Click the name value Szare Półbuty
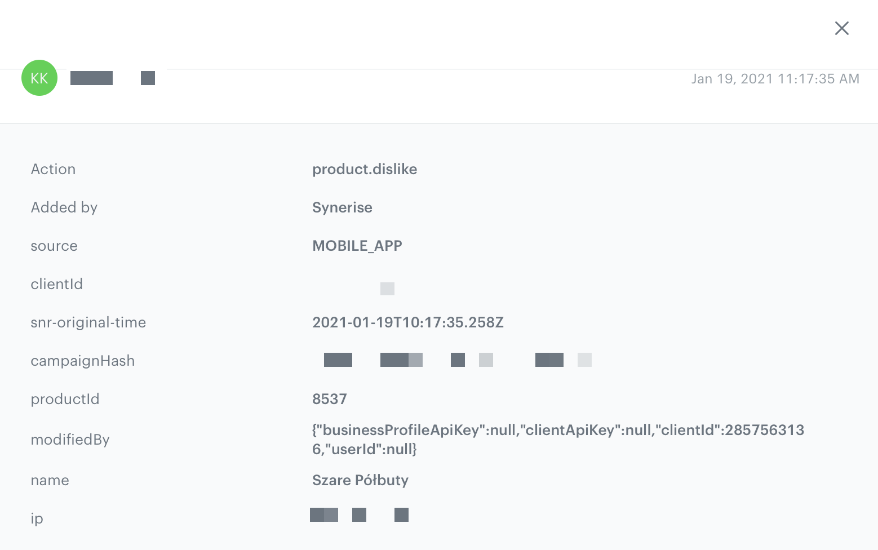Image resolution: width=878 pixels, height=550 pixels. pyautogui.click(x=360, y=480)
